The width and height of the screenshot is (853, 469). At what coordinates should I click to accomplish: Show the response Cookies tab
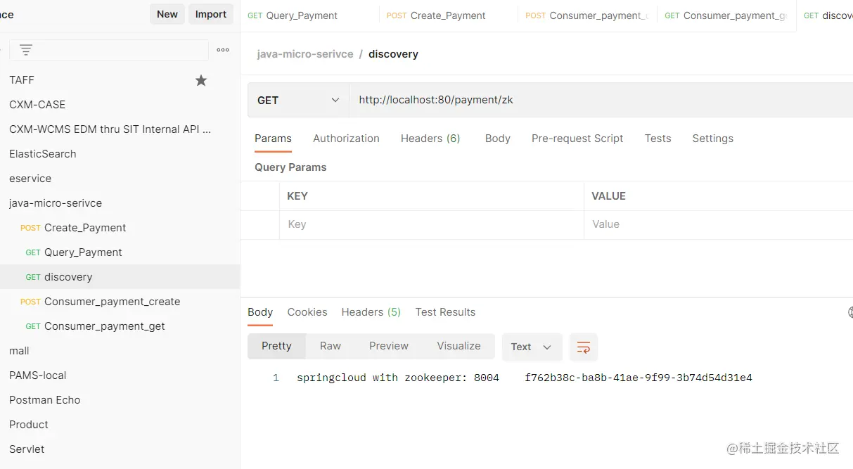(307, 312)
